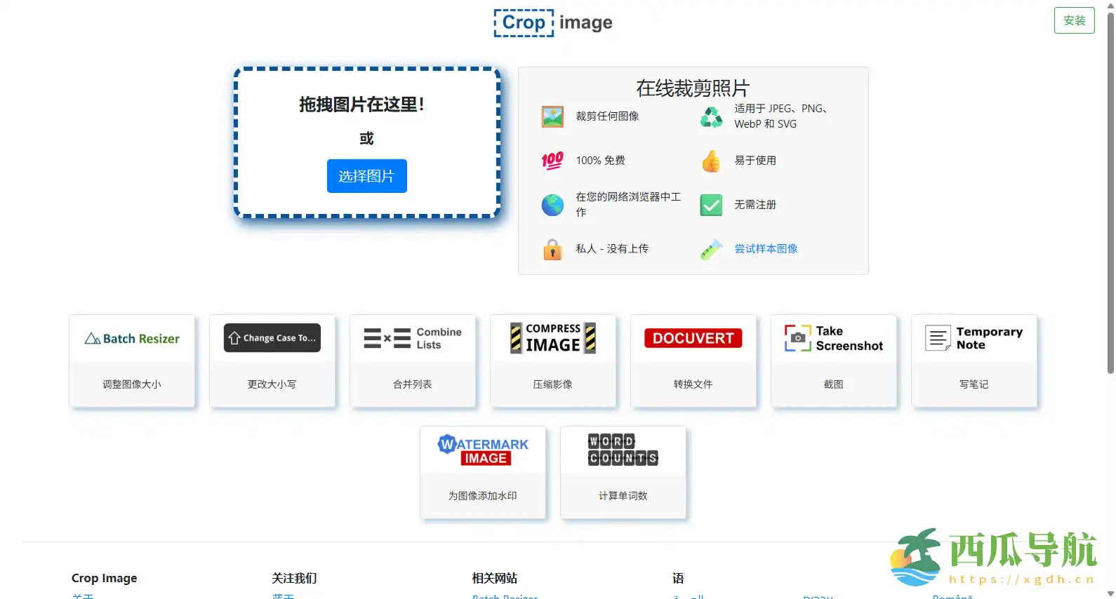
Task: Open the 尝试样本图像 sample link
Action: point(766,249)
